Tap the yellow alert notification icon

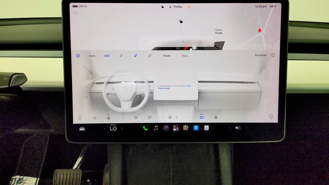[x=189, y=7]
